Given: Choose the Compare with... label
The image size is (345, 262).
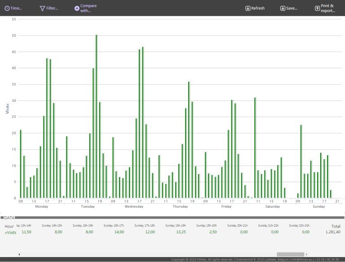Looking at the screenshot, I should point(88,8).
